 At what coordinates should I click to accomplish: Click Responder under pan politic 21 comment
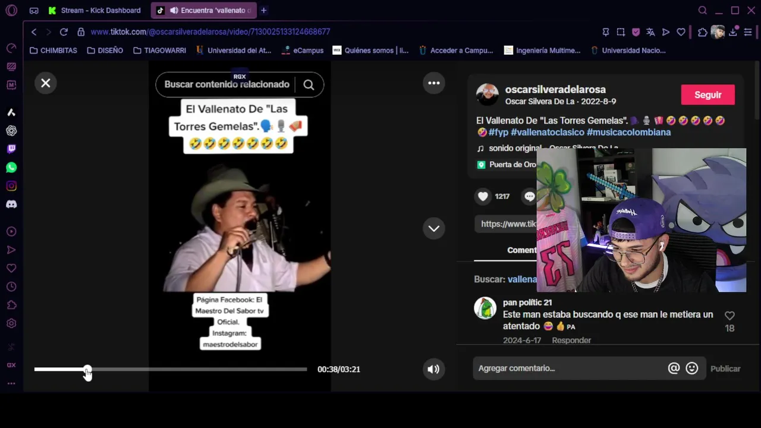(571, 341)
